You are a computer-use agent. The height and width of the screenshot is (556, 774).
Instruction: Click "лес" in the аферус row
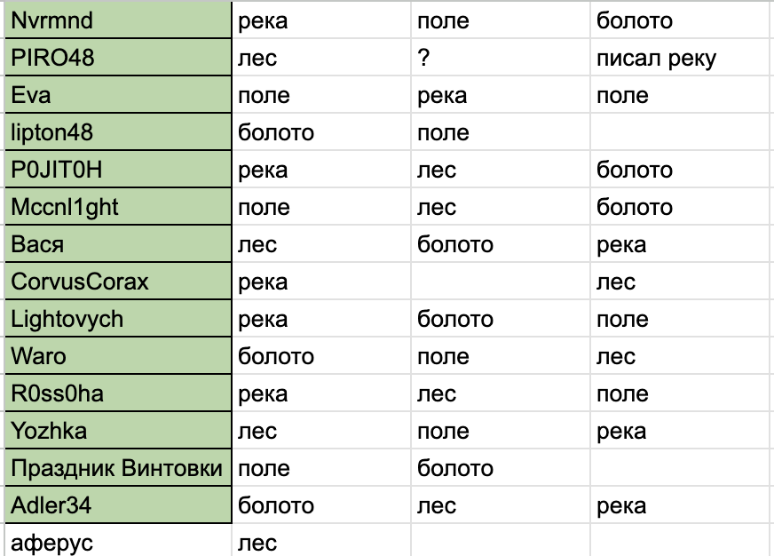pyautogui.click(x=320, y=542)
